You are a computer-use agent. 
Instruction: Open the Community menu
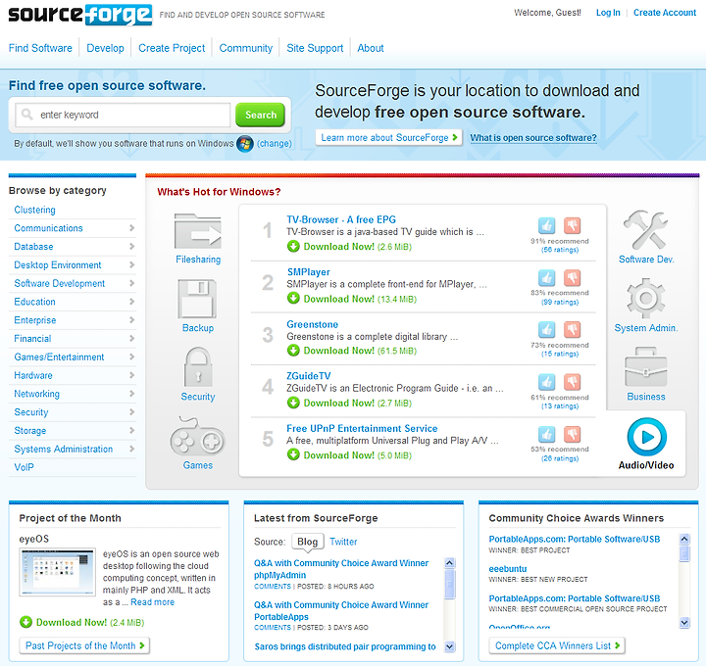click(x=246, y=48)
